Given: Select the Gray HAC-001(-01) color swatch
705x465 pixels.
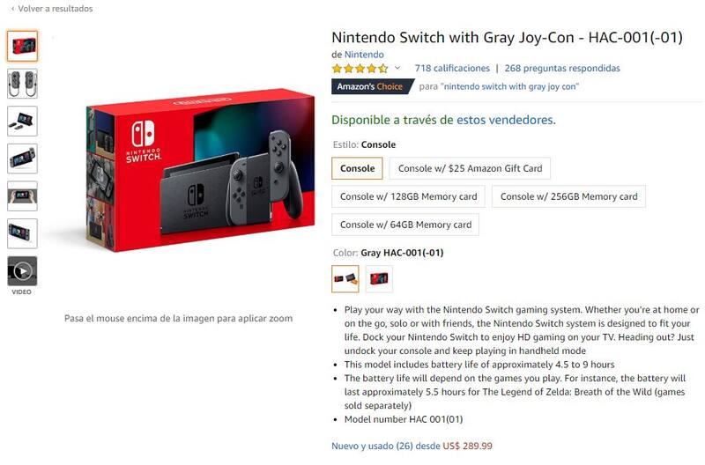Looking at the screenshot, I should coord(345,279).
